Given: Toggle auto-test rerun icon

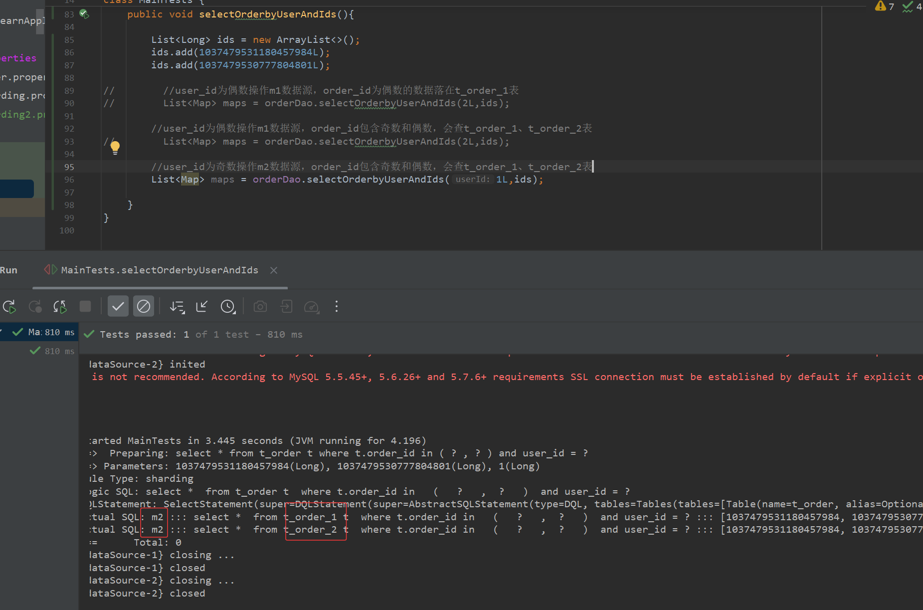Looking at the screenshot, I should pos(60,306).
